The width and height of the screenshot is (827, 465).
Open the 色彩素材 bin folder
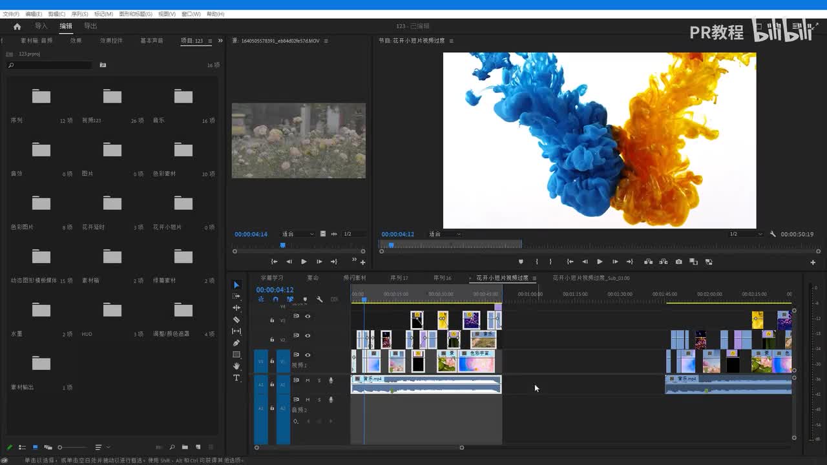[x=183, y=150]
